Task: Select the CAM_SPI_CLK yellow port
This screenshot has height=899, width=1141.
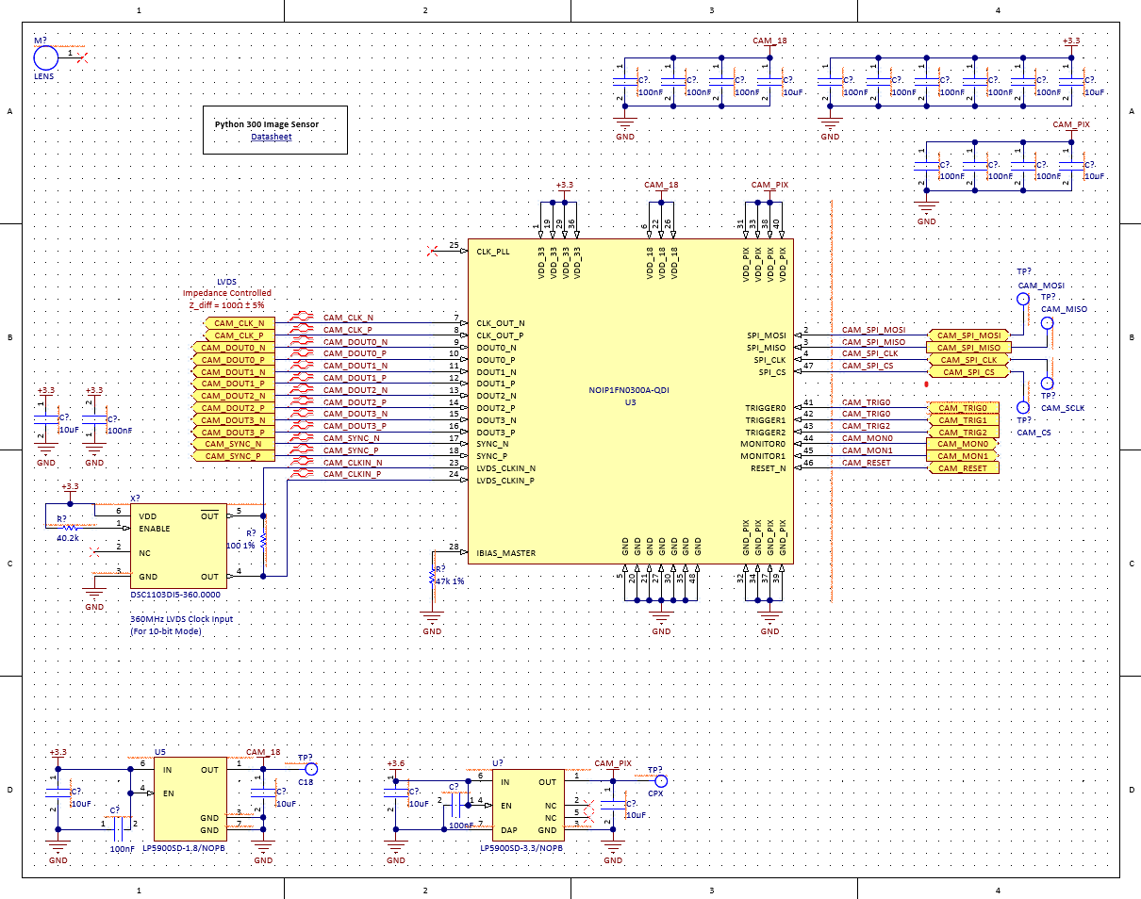Action: [x=969, y=360]
